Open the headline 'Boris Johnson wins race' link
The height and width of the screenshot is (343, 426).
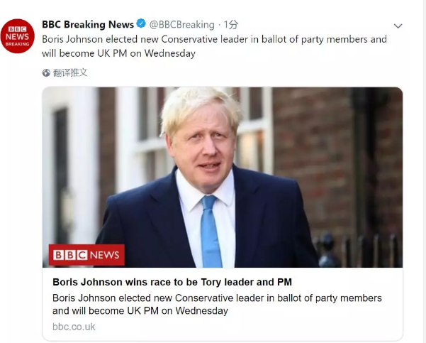point(172,282)
